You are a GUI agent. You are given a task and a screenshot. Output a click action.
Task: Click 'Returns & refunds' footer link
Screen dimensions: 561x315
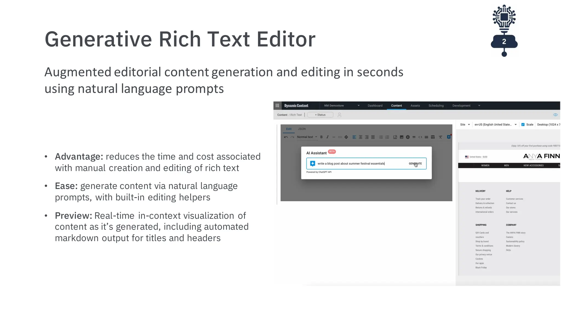(483, 208)
